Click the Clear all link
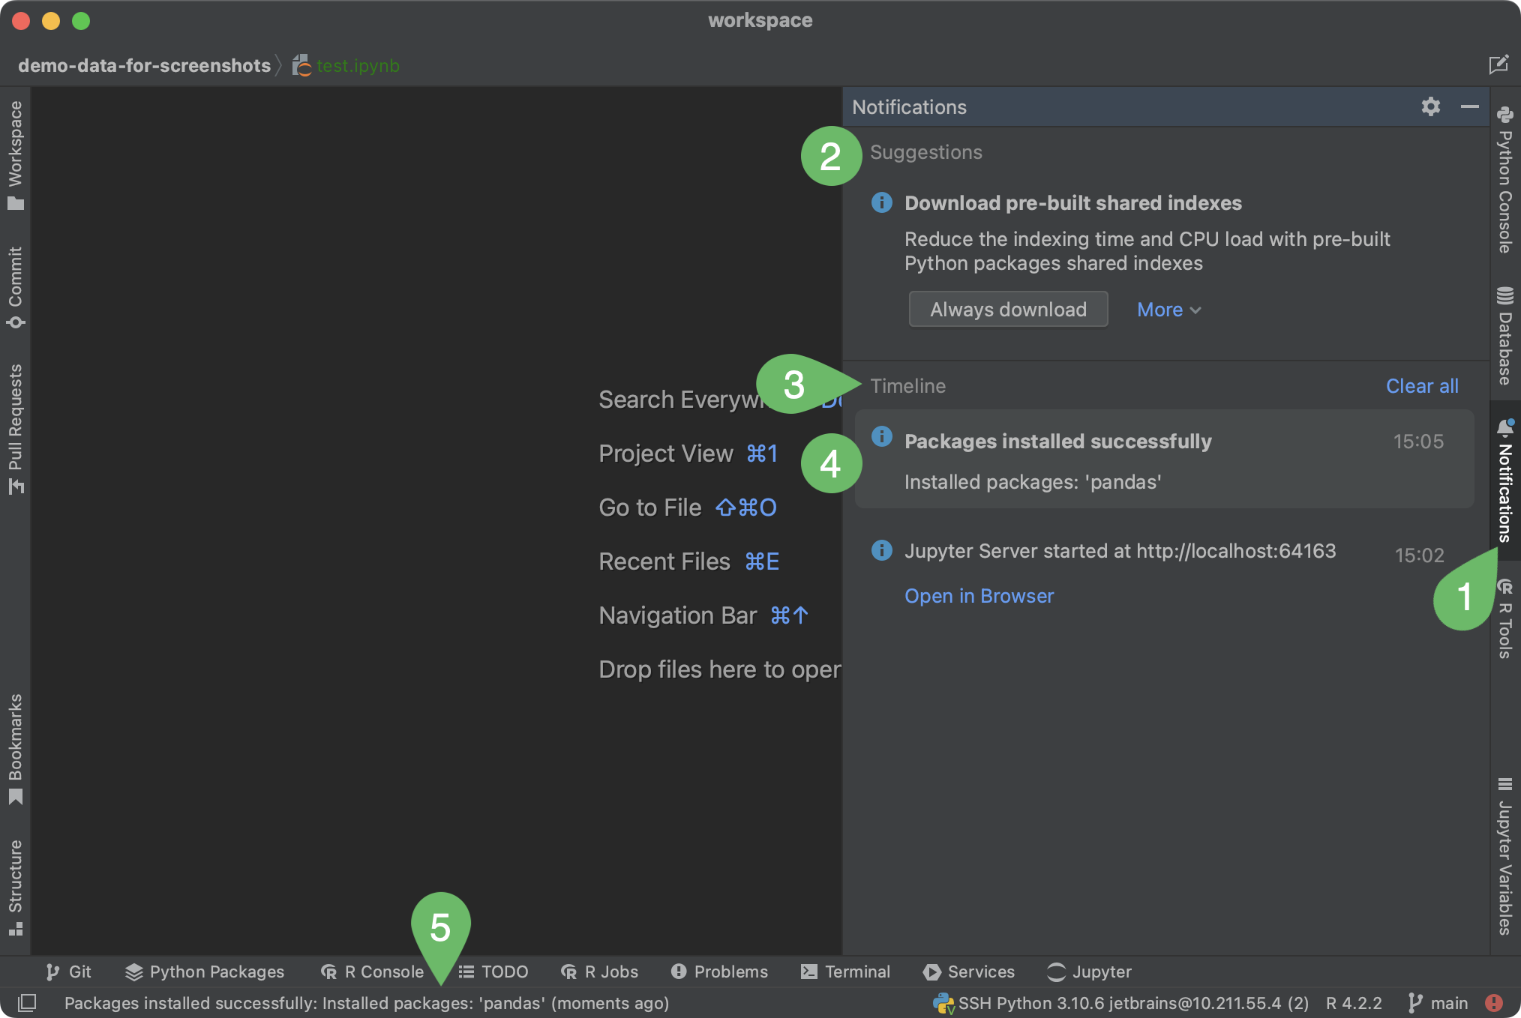The image size is (1521, 1018). tap(1421, 385)
